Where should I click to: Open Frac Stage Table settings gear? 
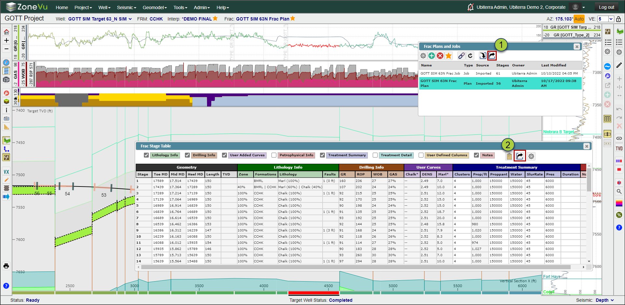pos(531,156)
